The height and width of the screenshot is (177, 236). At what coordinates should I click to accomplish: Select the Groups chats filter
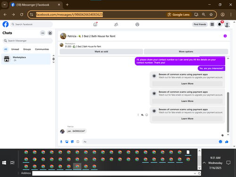[x=27, y=49]
